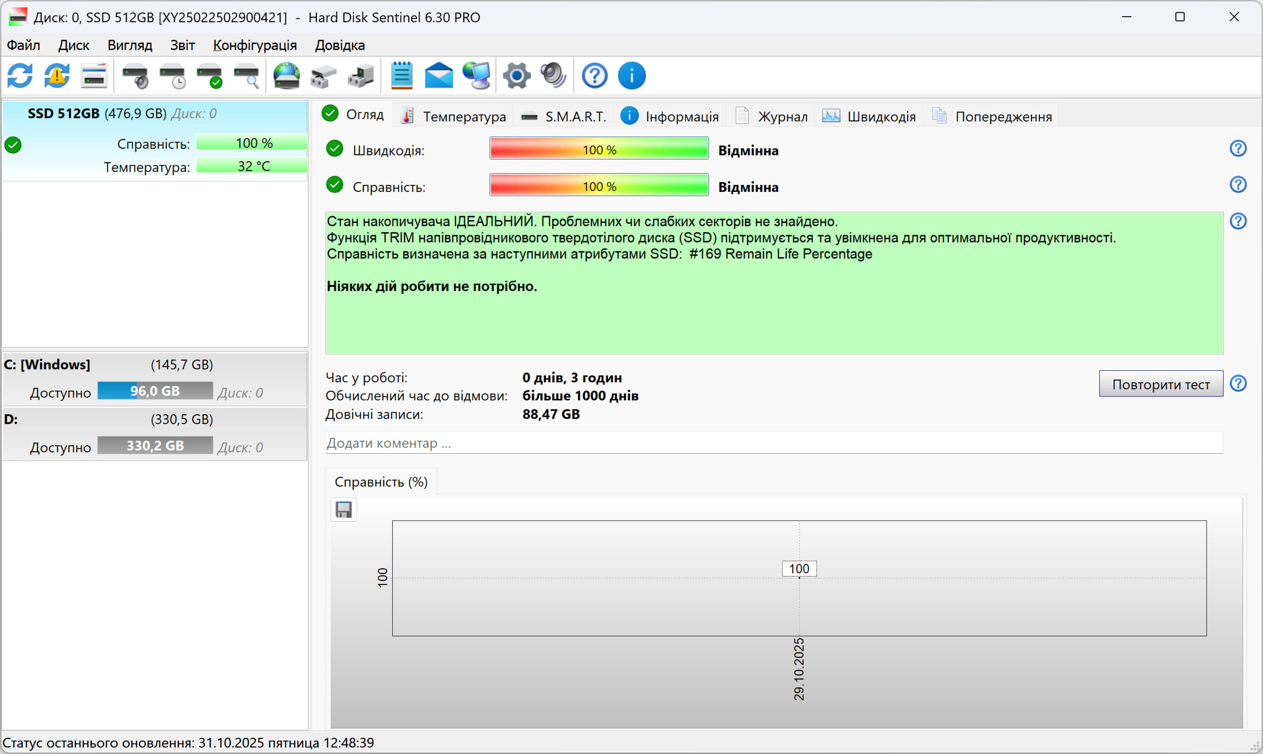Open the Температура tab

click(x=453, y=116)
